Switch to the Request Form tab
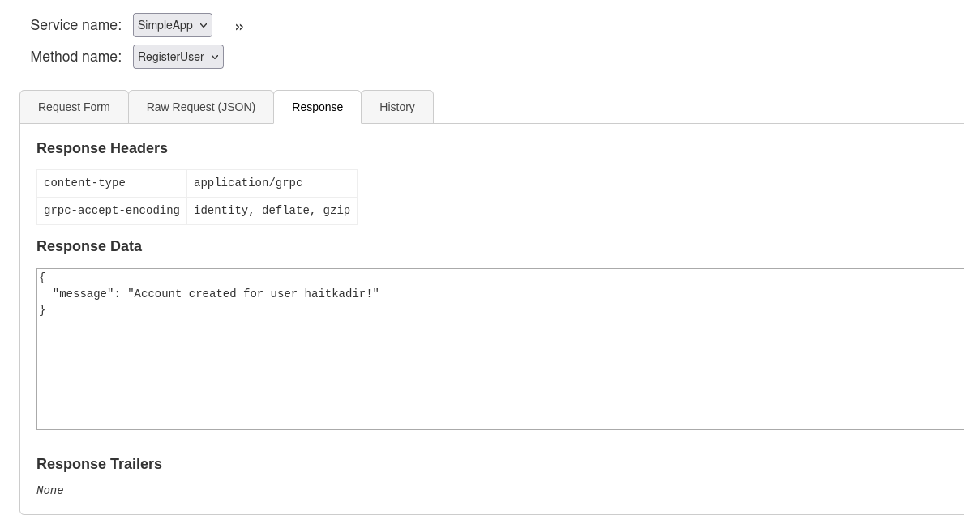 pyautogui.click(x=74, y=107)
